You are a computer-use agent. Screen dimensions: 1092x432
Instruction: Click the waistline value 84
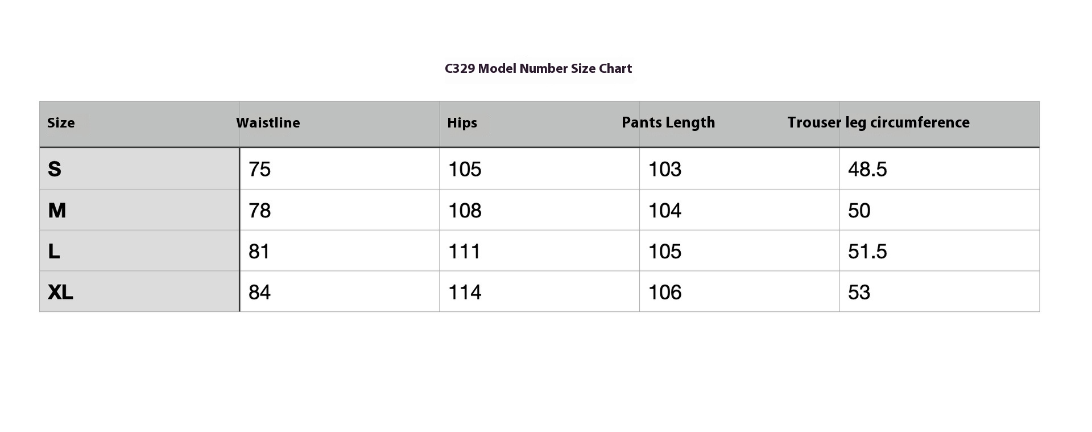tap(259, 292)
